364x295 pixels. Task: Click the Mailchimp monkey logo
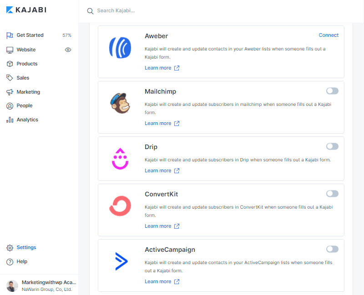coord(120,103)
